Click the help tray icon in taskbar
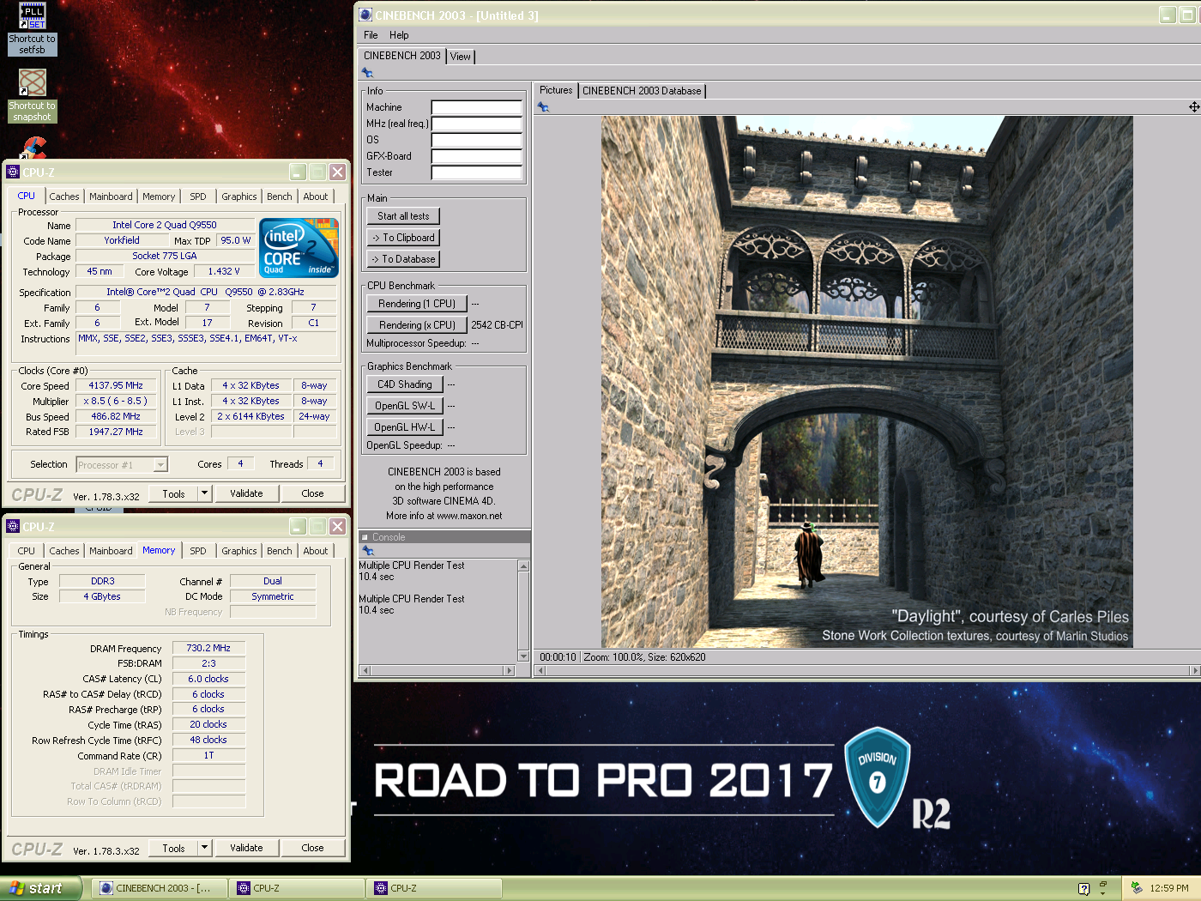Screen dimensions: 1201x901 (1083, 888)
